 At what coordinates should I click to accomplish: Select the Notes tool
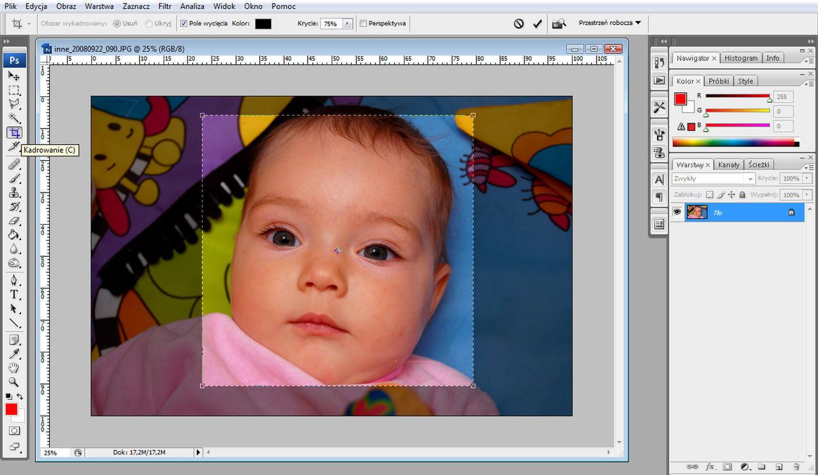[x=14, y=340]
